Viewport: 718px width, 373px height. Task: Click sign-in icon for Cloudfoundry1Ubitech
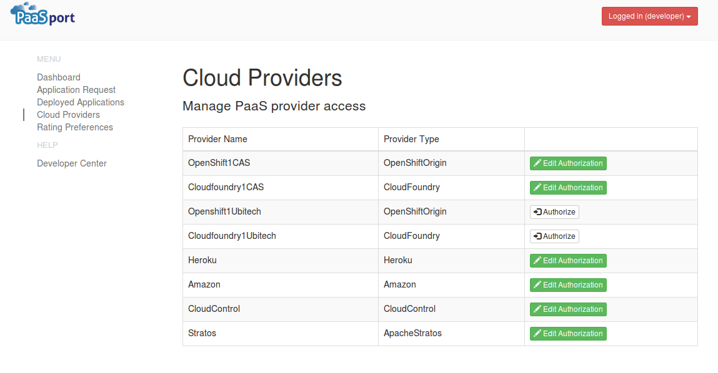tap(537, 236)
